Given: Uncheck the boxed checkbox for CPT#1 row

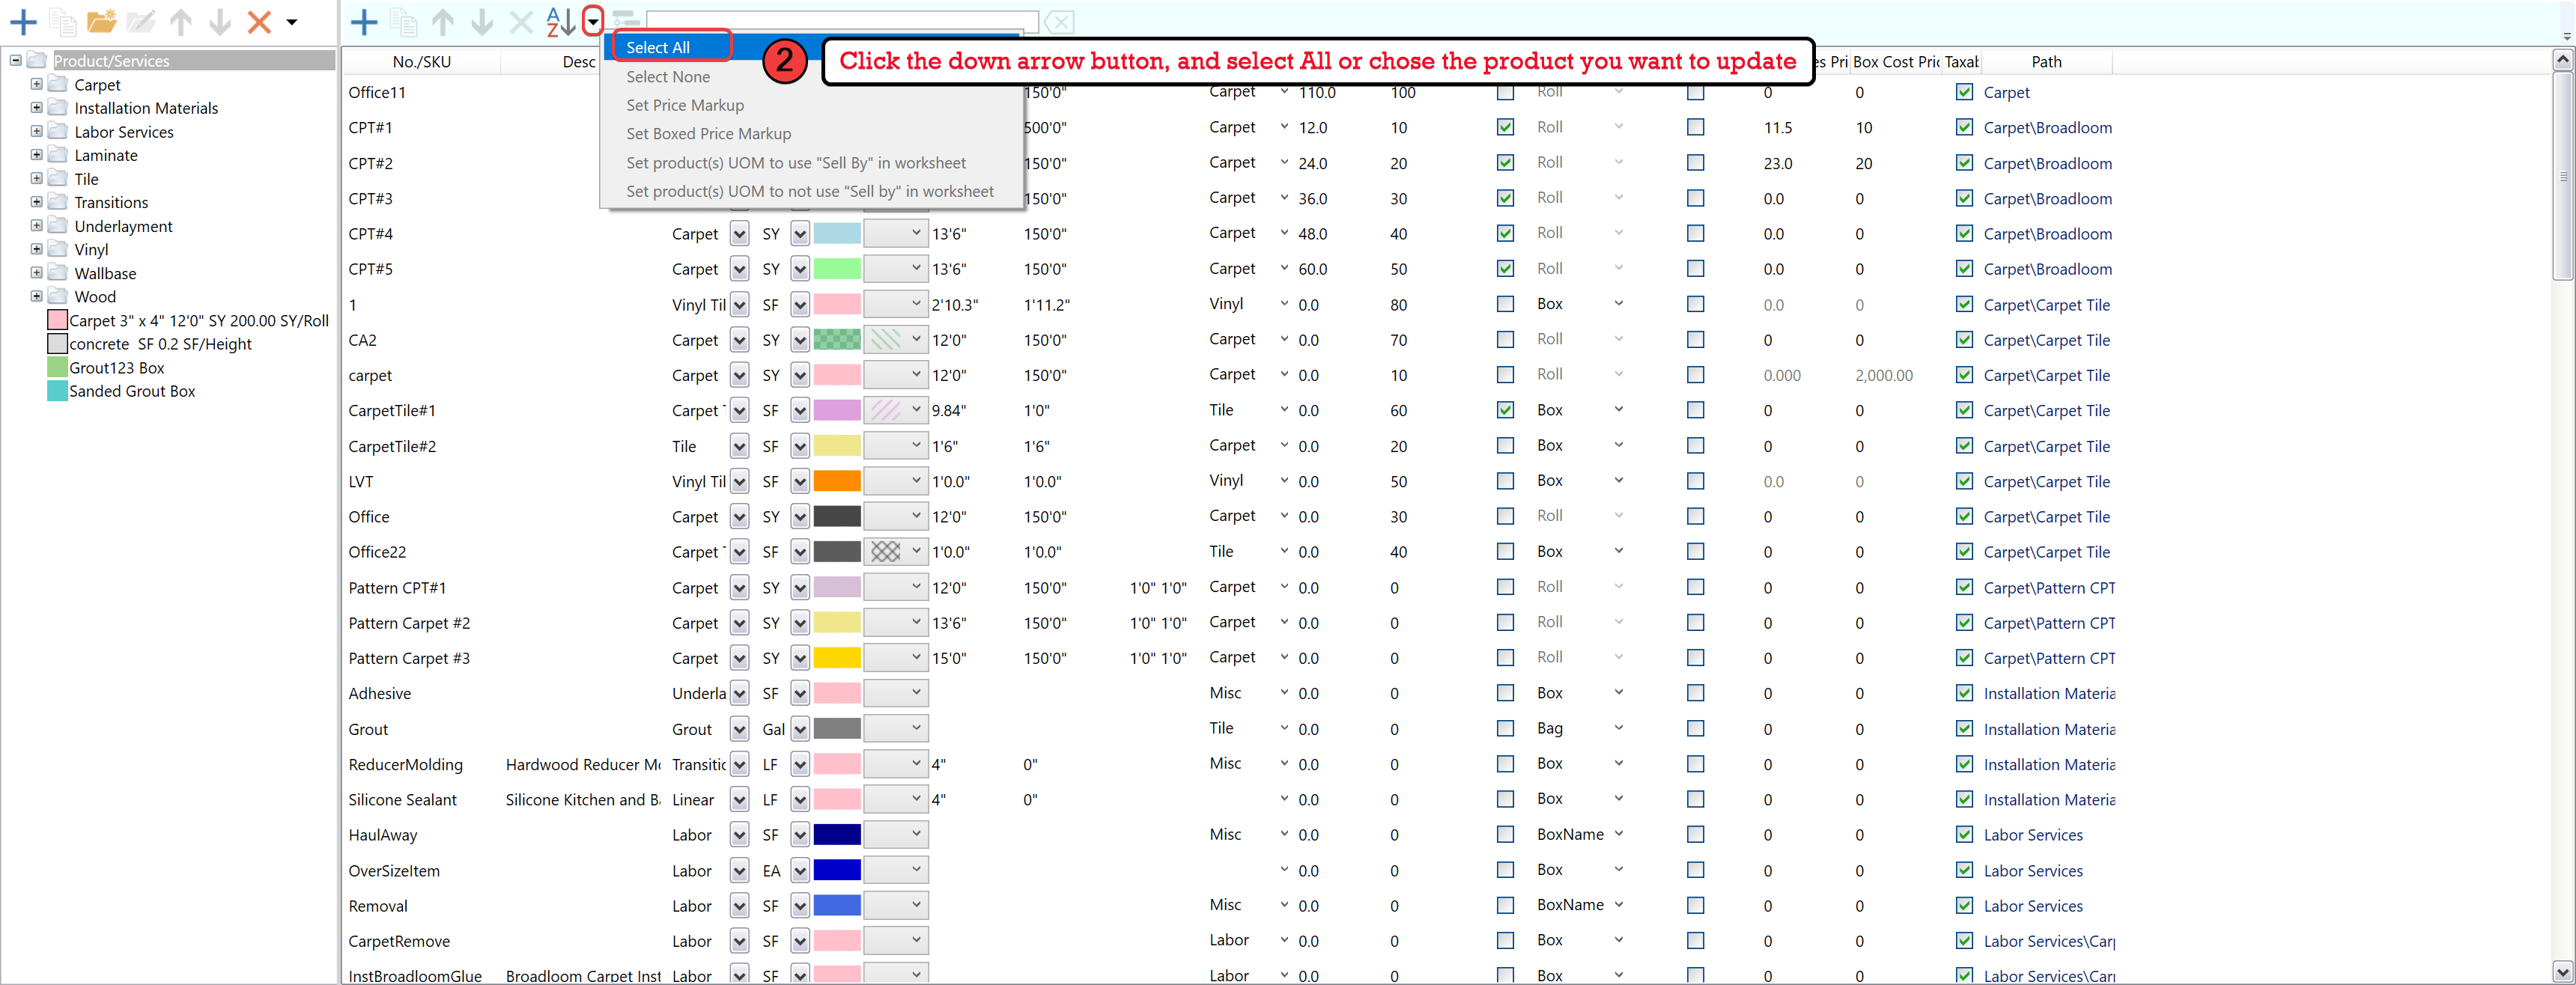Looking at the screenshot, I should coord(1505,127).
